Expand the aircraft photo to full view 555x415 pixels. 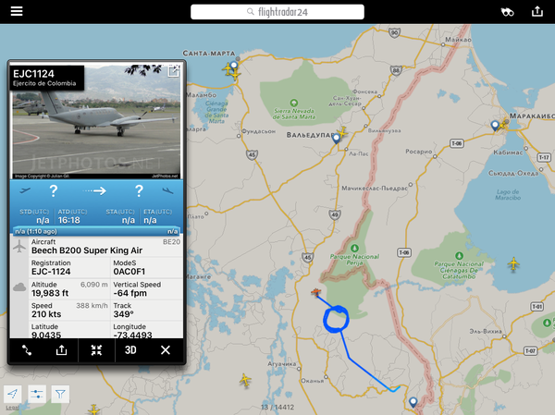pyautogui.click(x=174, y=71)
